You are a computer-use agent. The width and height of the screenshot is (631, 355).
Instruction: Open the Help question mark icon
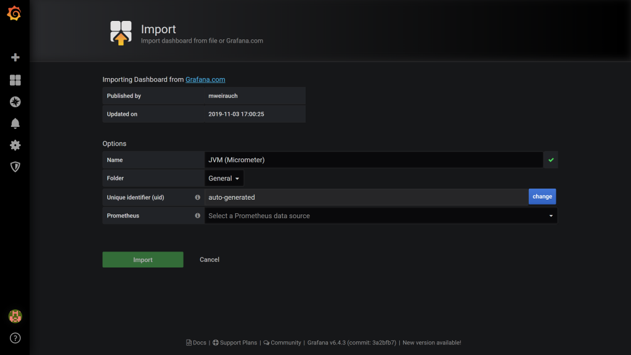click(x=15, y=338)
